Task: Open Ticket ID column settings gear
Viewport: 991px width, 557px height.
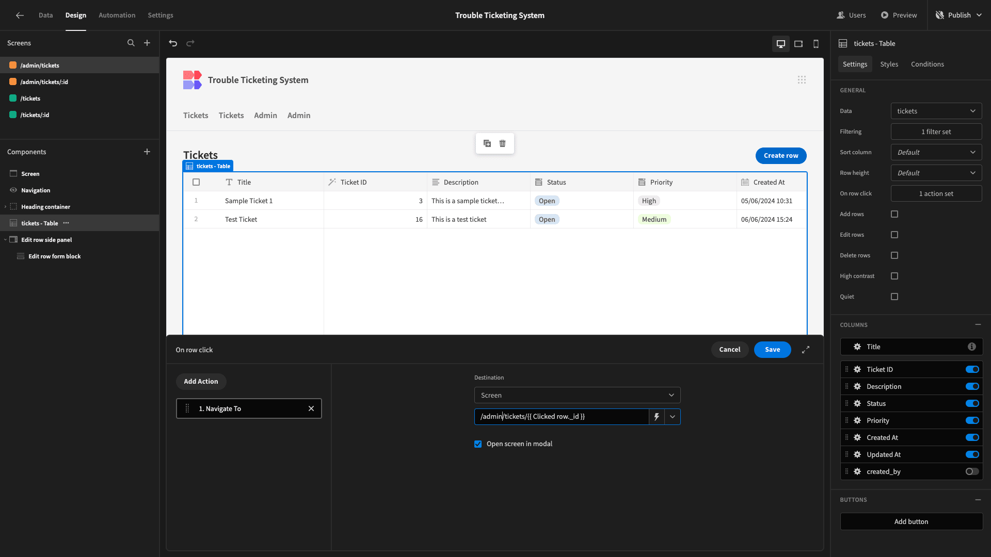Action: point(857,370)
